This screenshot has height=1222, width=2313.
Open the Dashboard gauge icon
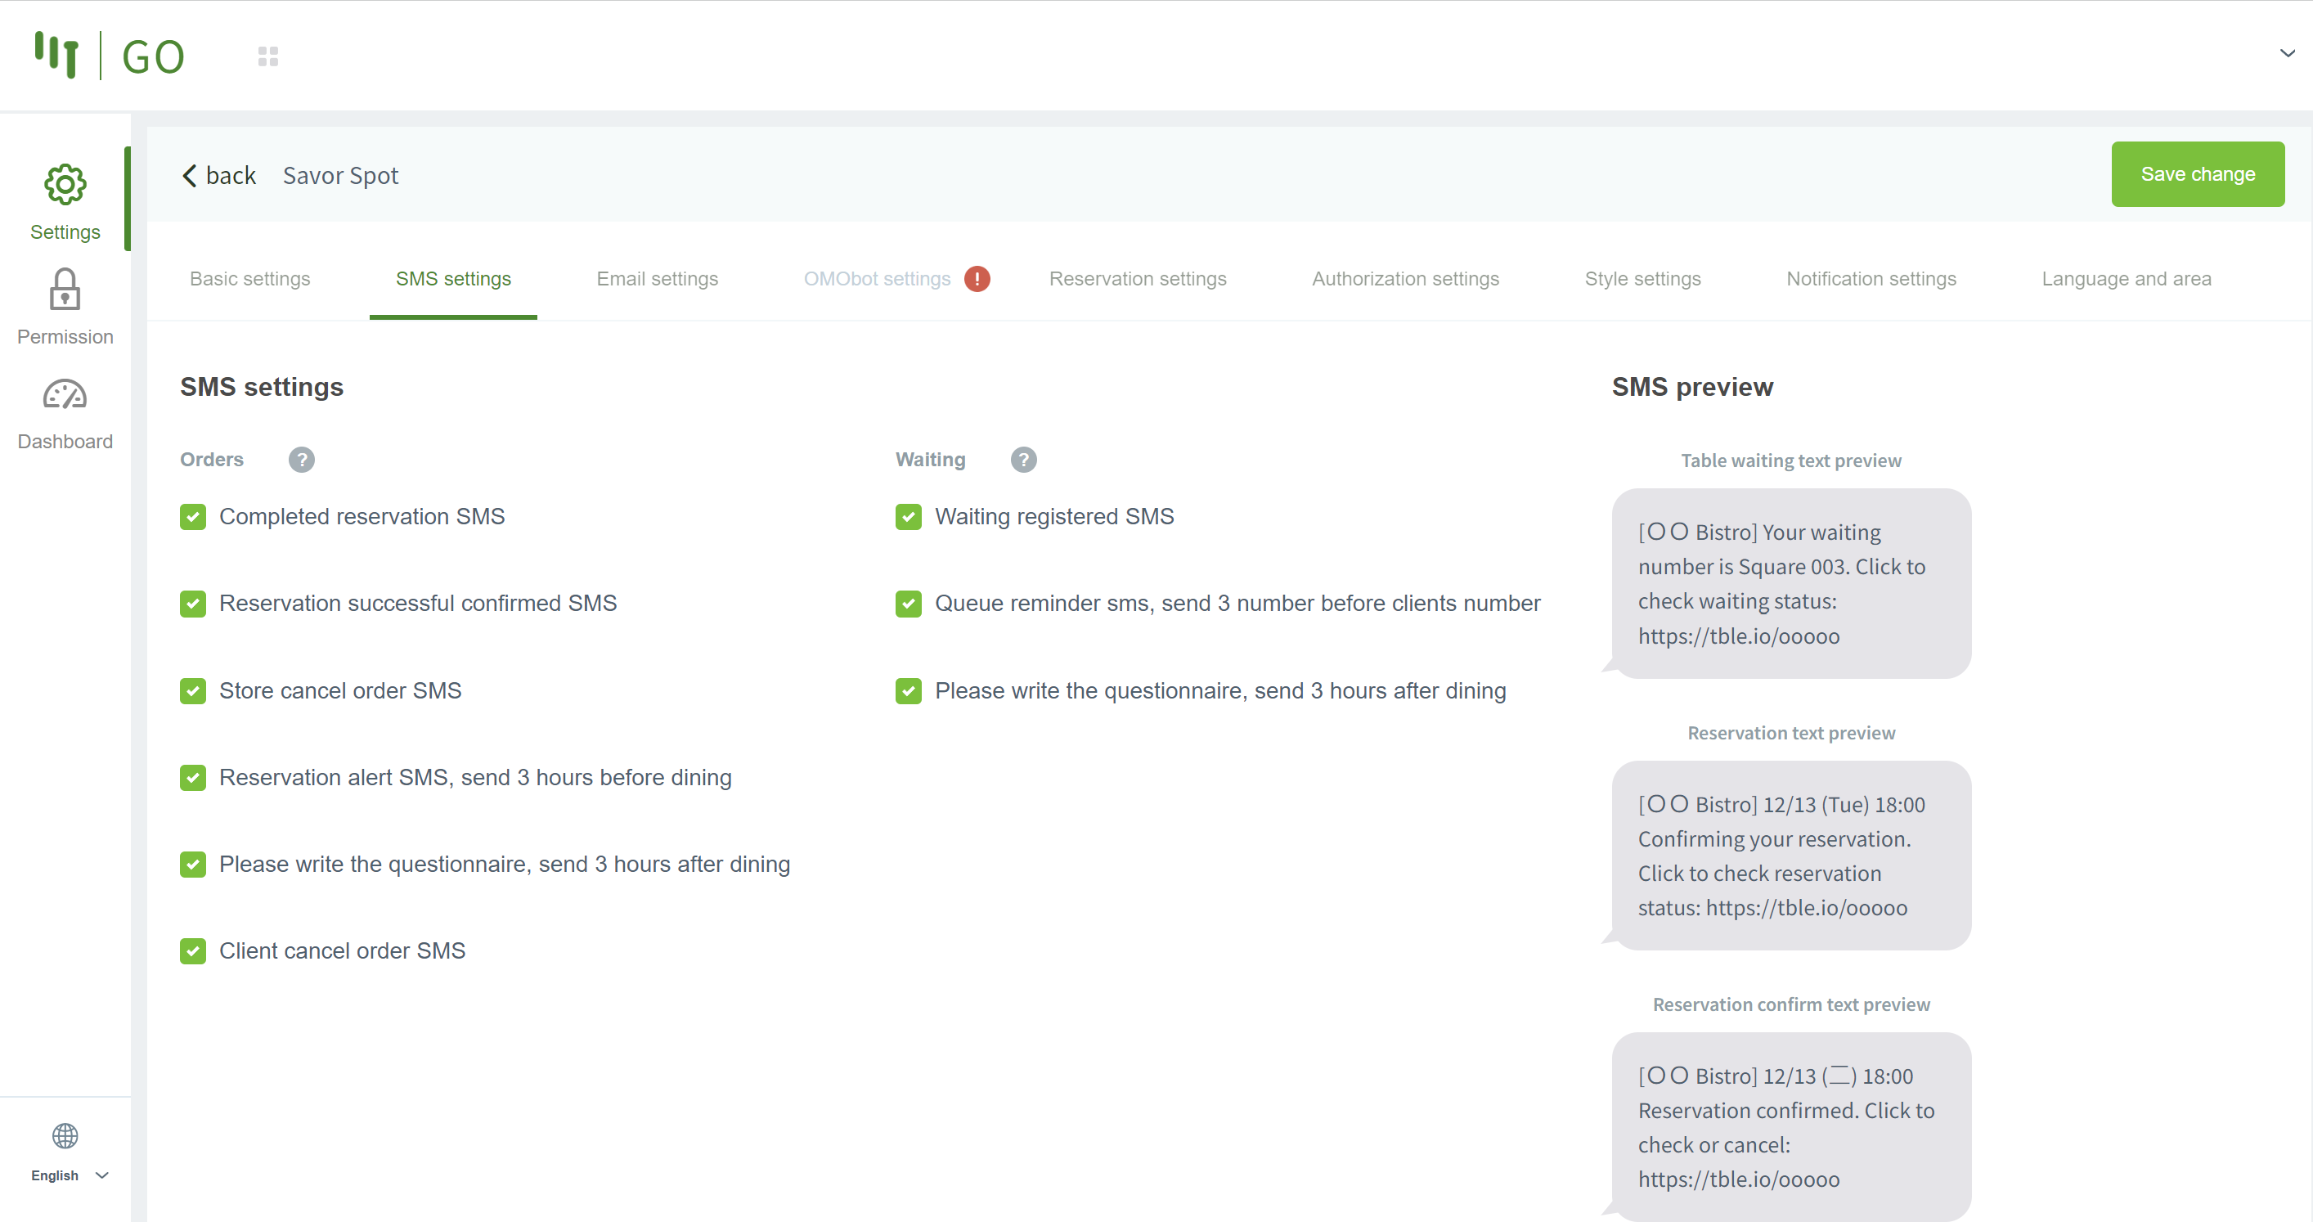tap(65, 394)
